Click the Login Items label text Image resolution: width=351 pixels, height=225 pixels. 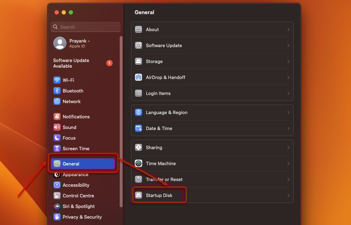pos(158,93)
